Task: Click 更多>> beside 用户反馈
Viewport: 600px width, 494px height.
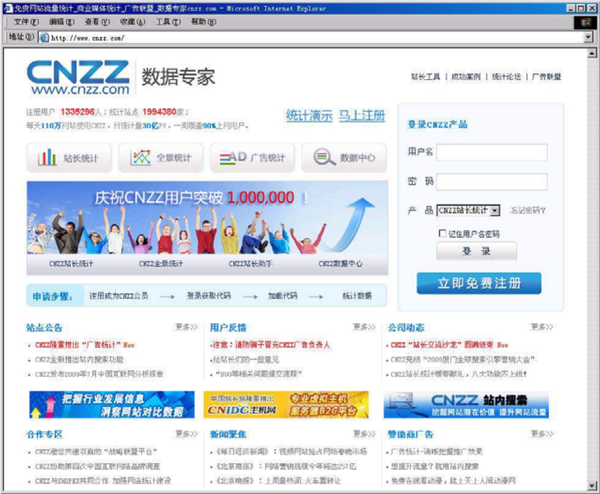Action: pyautogui.click(x=364, y=327)
